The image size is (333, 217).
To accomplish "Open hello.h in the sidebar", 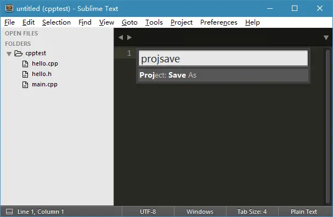I will [42, 74].
